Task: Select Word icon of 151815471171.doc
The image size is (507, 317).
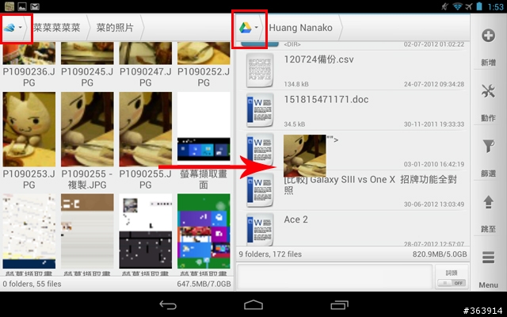Action: pyautogui.click(x=260, y=110)
